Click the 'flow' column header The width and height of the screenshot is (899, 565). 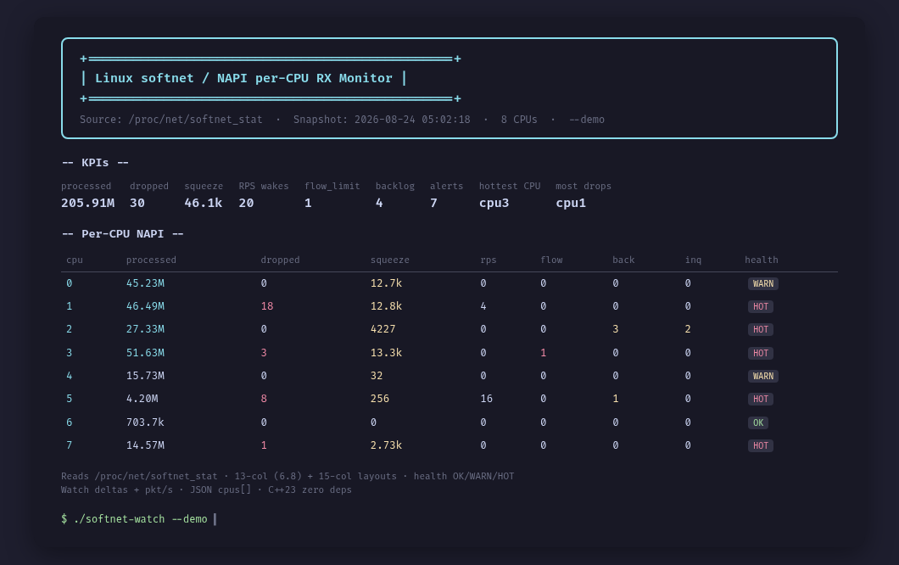pyautogui.click(x=551, y=260)
